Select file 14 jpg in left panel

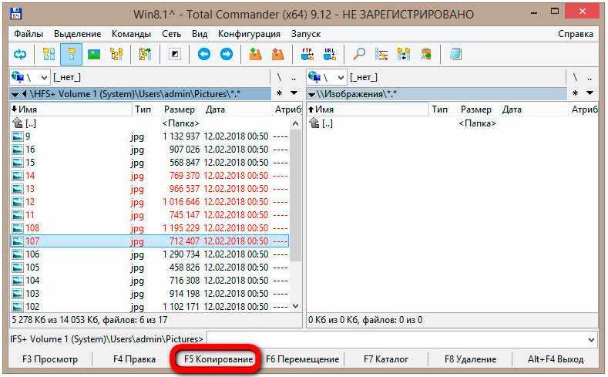pyautogui.click(x=149, y=176)
